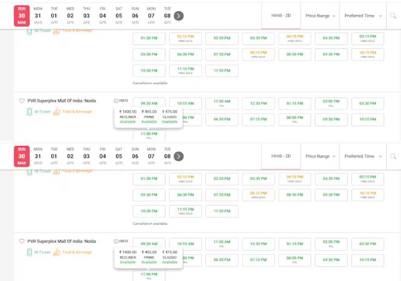This screenshot has width=401, height=281.
Task: Click 'Cancellation available' text in upper panel
Action: [x=150, y=83]
